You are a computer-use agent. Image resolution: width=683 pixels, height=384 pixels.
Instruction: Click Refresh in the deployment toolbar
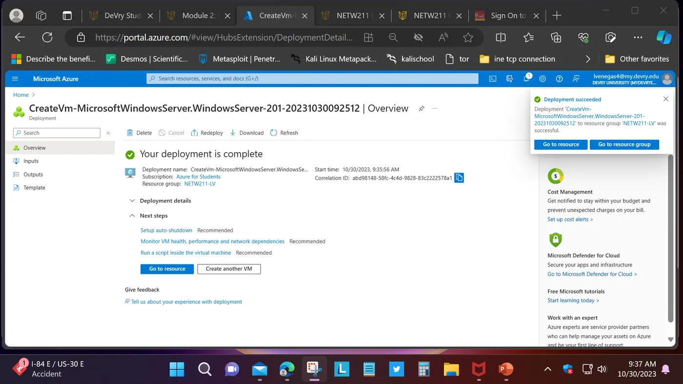click(284, 133)
